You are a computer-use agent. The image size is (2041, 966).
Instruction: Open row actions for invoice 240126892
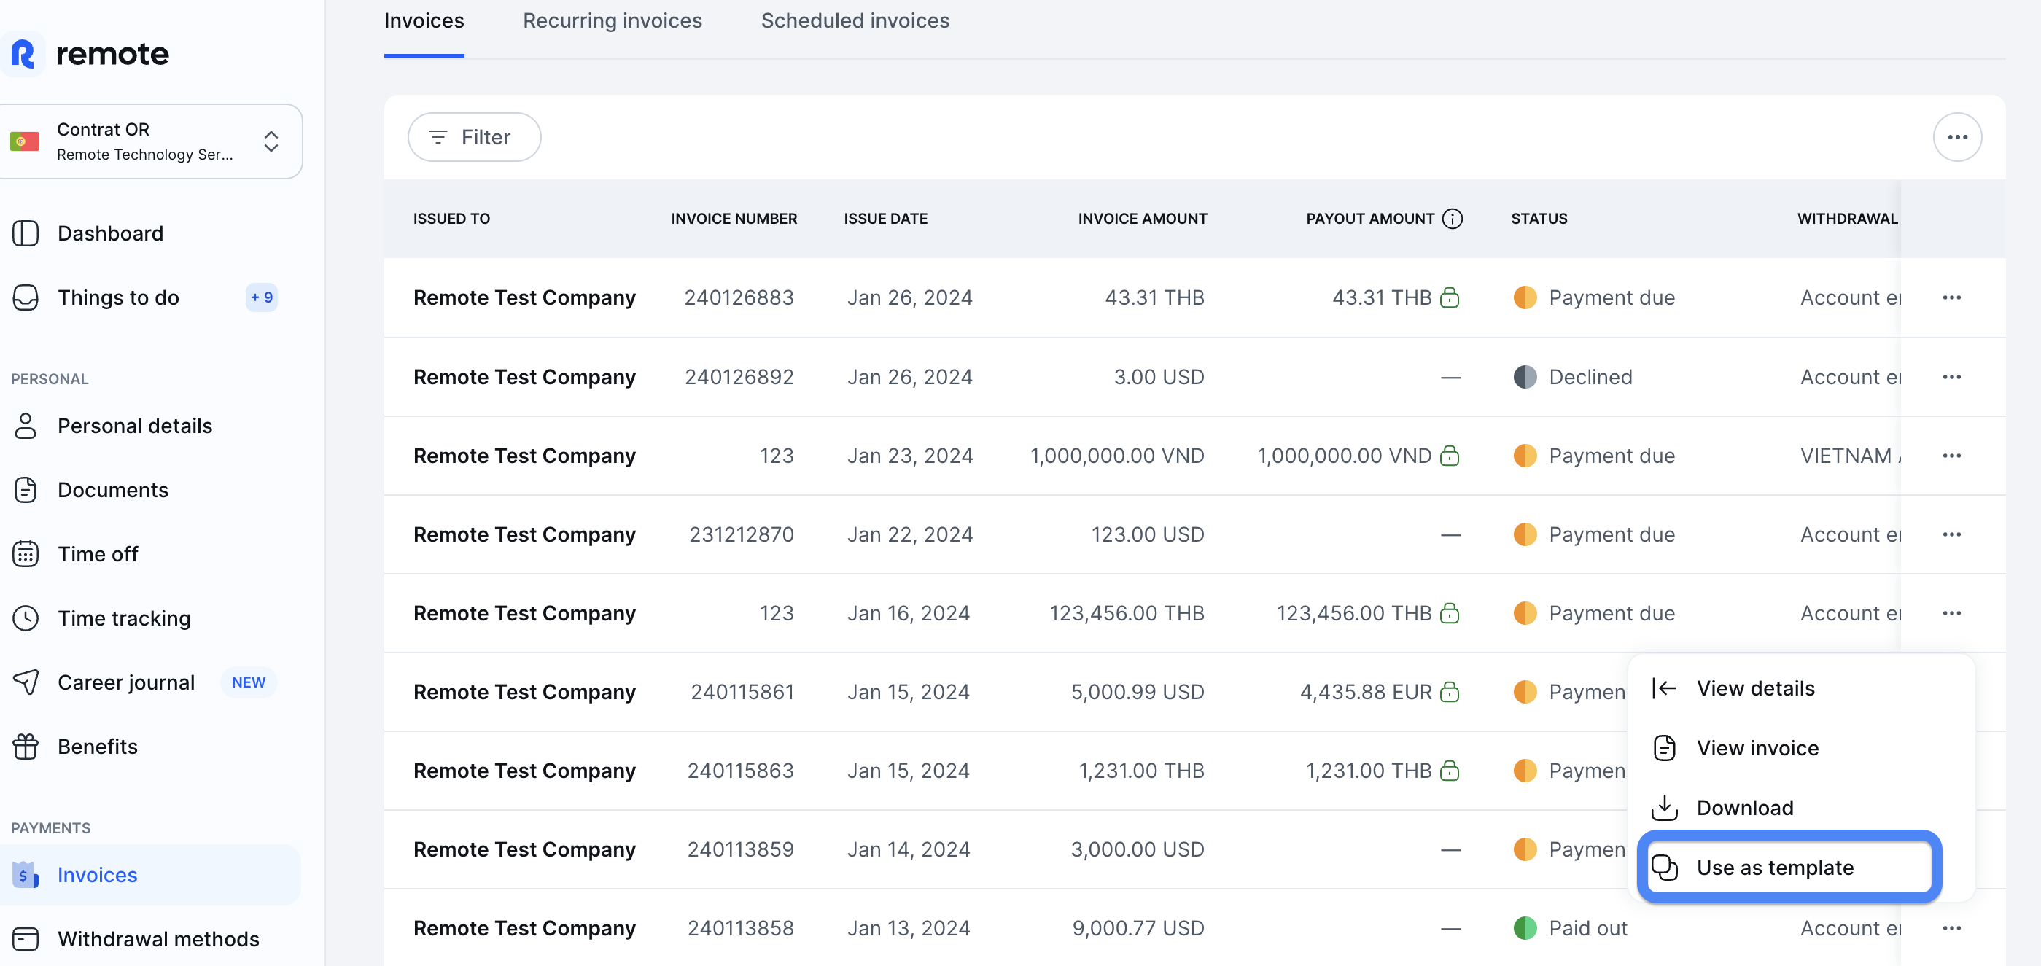click(x=1951, y=376)
